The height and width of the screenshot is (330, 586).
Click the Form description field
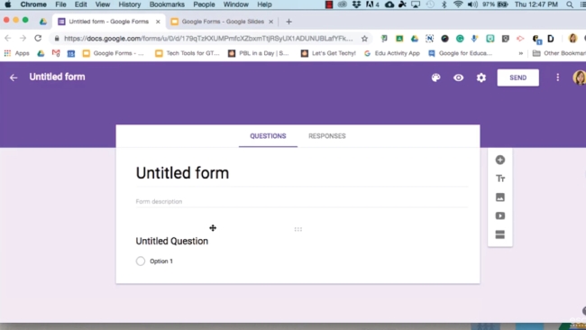coord(302,201)
